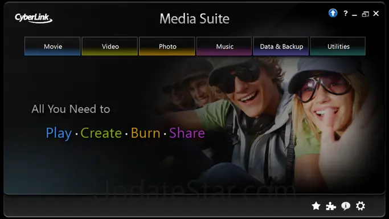
Task: Switch to the Video tab
Action: [x=110, y=46]
